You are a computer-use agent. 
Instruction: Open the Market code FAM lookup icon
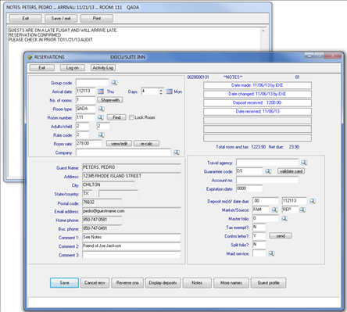(x=274, y=210)
